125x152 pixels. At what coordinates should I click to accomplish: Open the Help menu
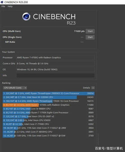point(10,6)
